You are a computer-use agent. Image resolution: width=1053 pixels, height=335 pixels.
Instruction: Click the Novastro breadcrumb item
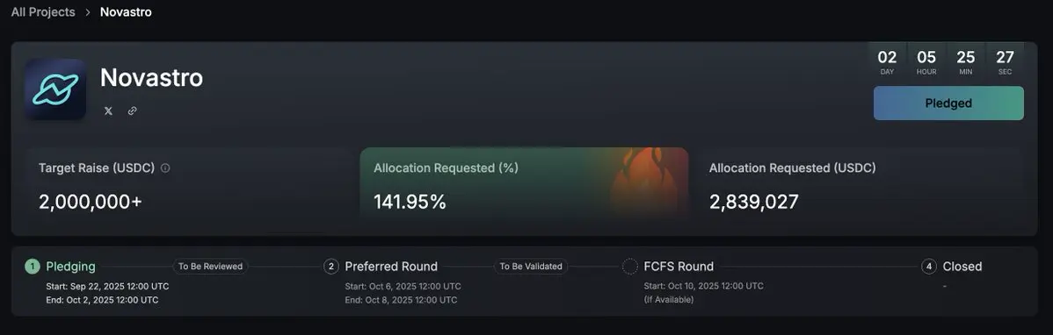[126, 12]
